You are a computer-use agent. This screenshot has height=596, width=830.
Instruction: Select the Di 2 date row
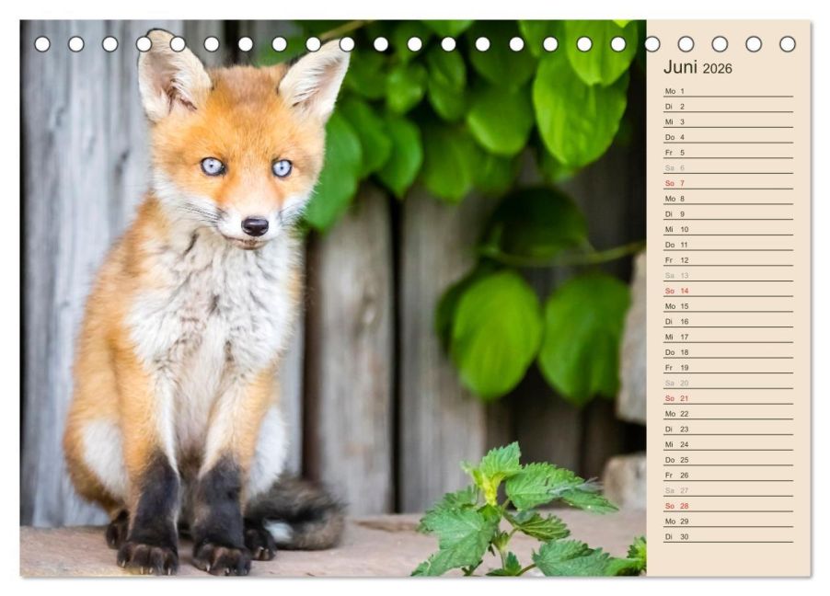(728, 107)
